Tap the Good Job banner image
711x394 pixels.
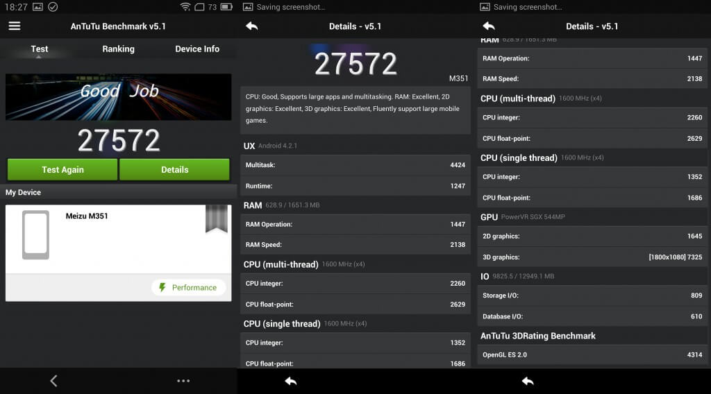coord(118,97)
